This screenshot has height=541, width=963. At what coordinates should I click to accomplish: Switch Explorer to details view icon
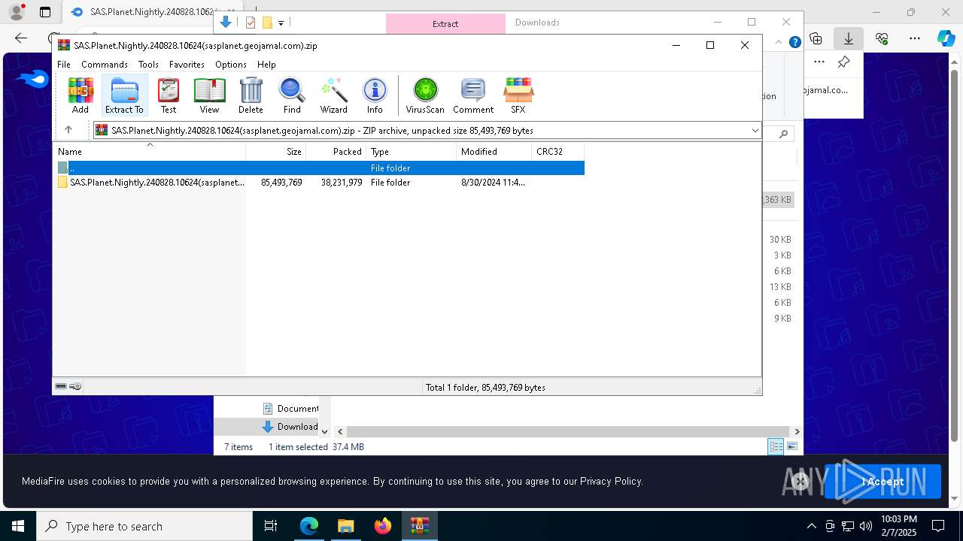(x=776, y=446)
